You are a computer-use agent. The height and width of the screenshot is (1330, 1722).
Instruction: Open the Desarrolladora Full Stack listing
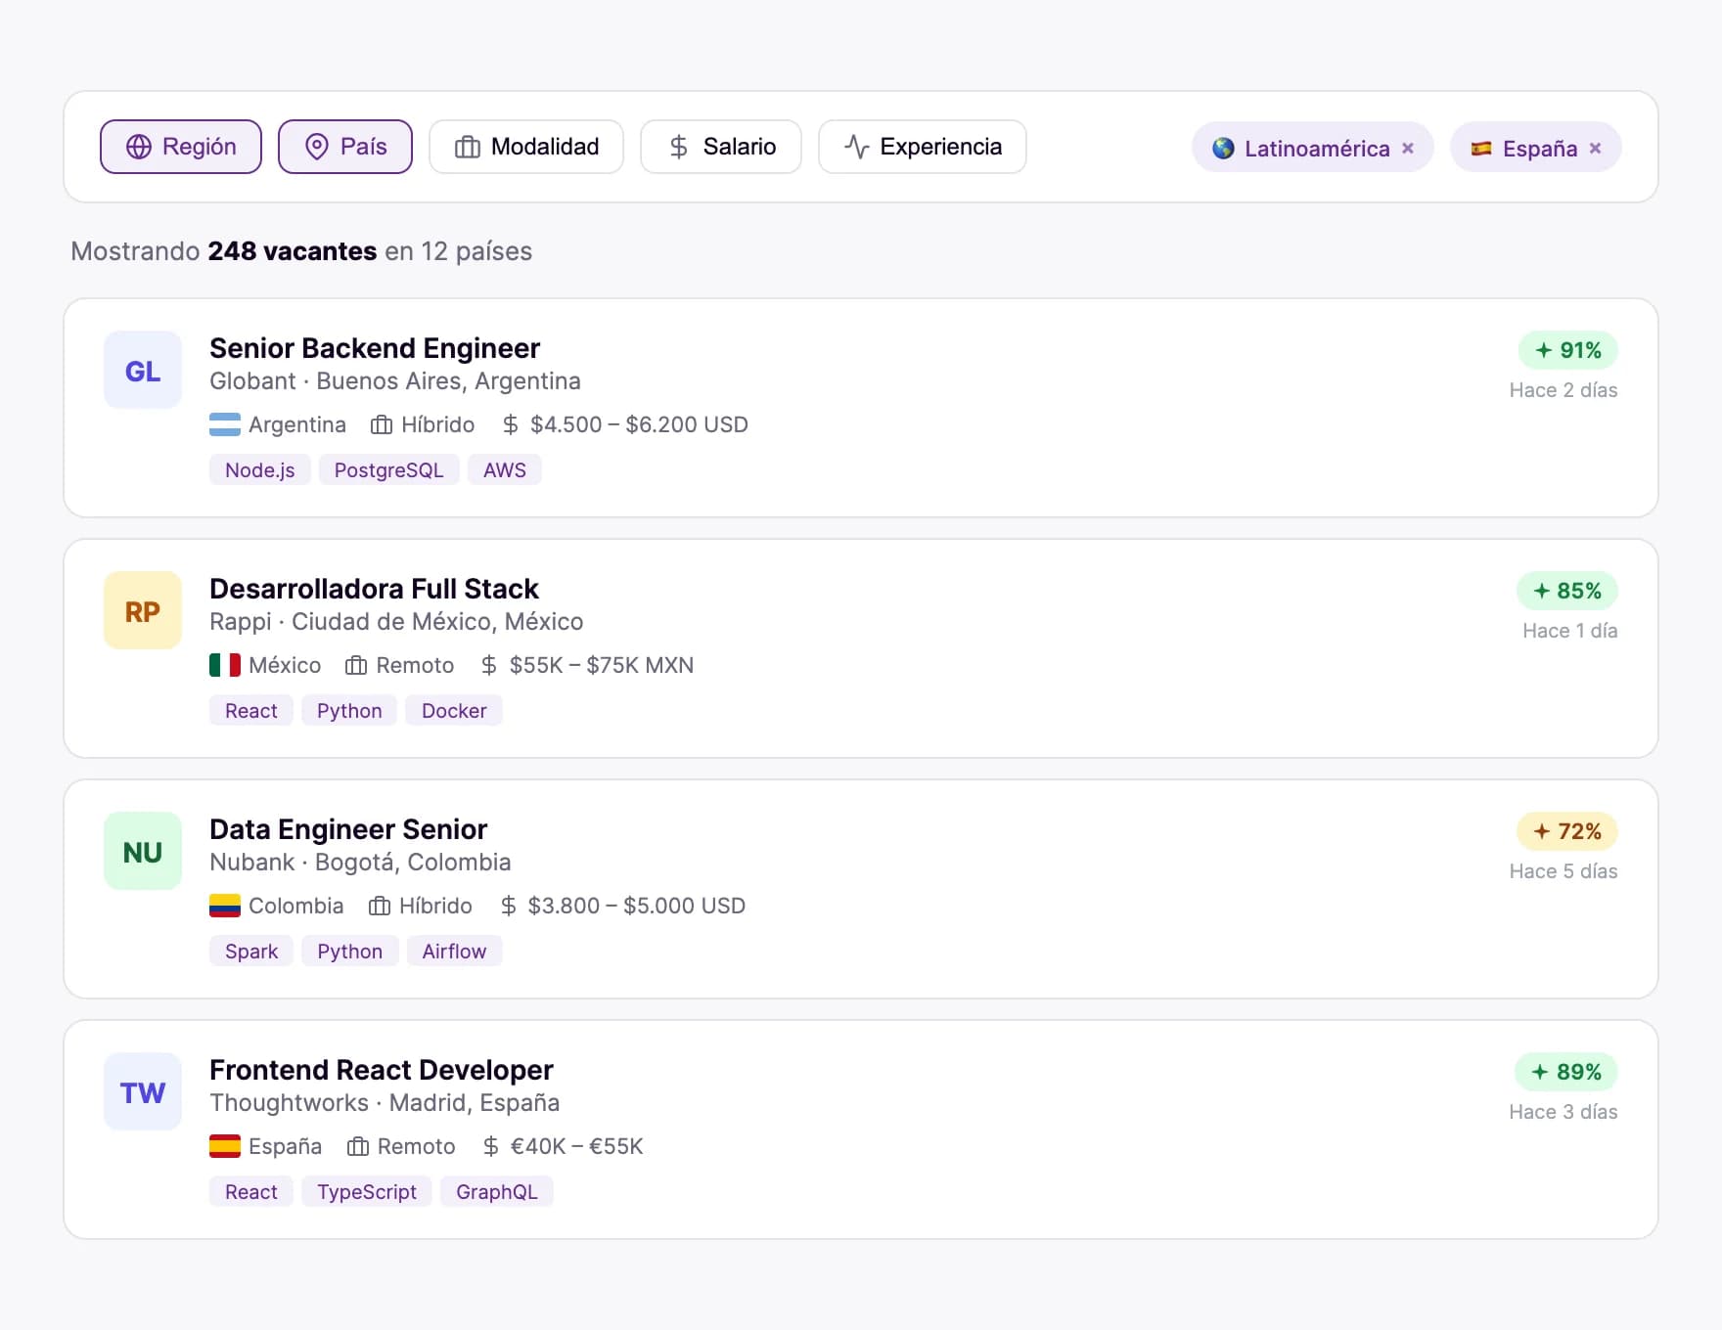click(374, 589)
